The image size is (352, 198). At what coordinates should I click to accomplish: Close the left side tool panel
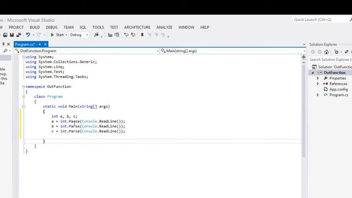point(9,44)
